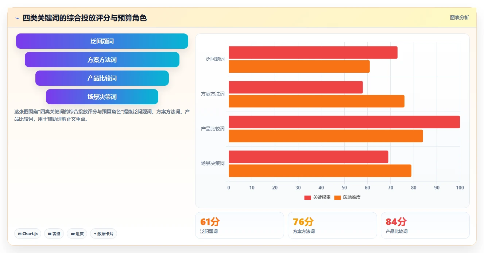Open the 84分 产品比较词 data card
The image size is (484, 253).
point(425,225)
